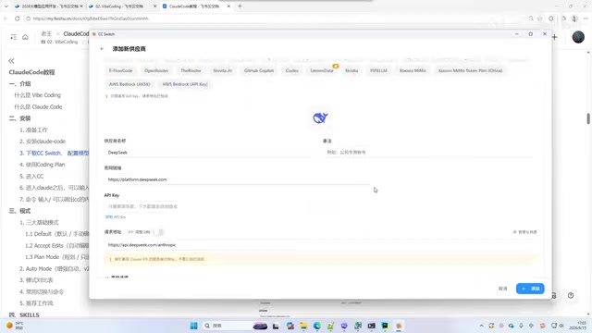This screenshot has height=333, width=592.
Task: Open 2. 安装claude-code outline entry
Action: [x=43, y=142]
